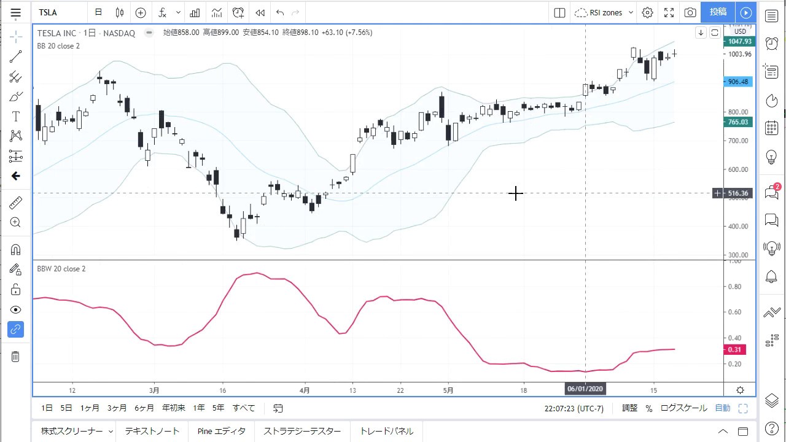Click the TSLA symbol search field
This screenshot has width=786, height=442.
tap(58, 12)
